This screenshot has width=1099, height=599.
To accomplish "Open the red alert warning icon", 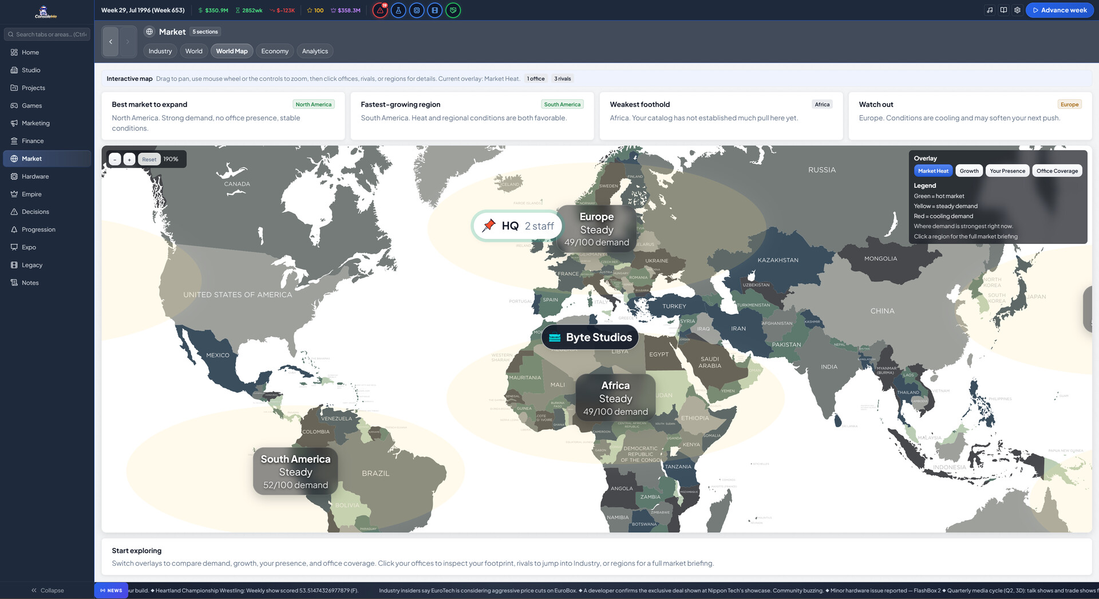I will tap(380, 10).
